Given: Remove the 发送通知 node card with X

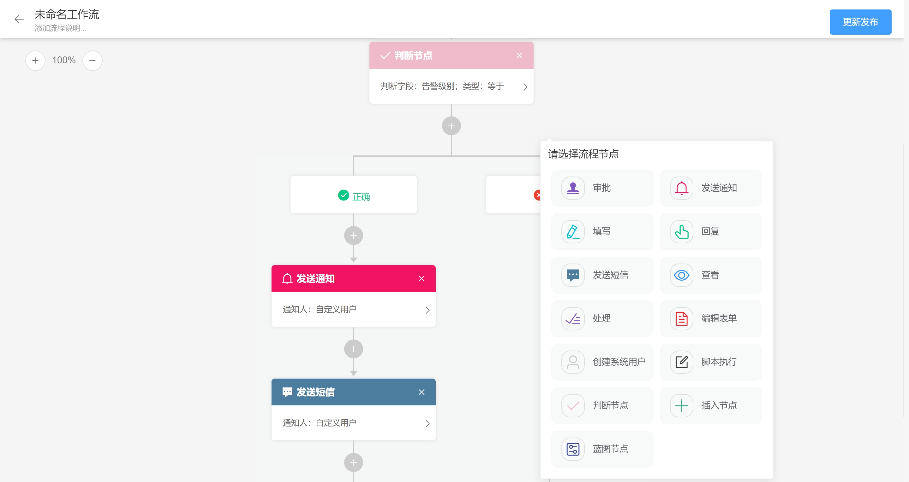Looking at the screenshot, I should tap(421, 279).
